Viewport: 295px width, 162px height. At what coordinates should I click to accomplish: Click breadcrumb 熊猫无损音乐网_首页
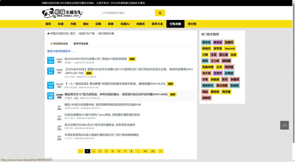[x=63, y=34]
